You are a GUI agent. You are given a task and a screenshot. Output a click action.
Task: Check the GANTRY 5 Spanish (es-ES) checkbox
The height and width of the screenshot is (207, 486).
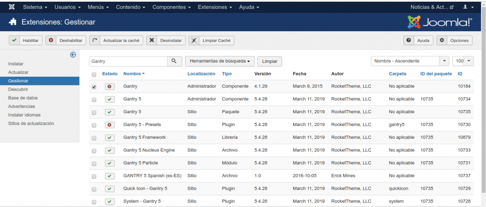tap(94, 177)
